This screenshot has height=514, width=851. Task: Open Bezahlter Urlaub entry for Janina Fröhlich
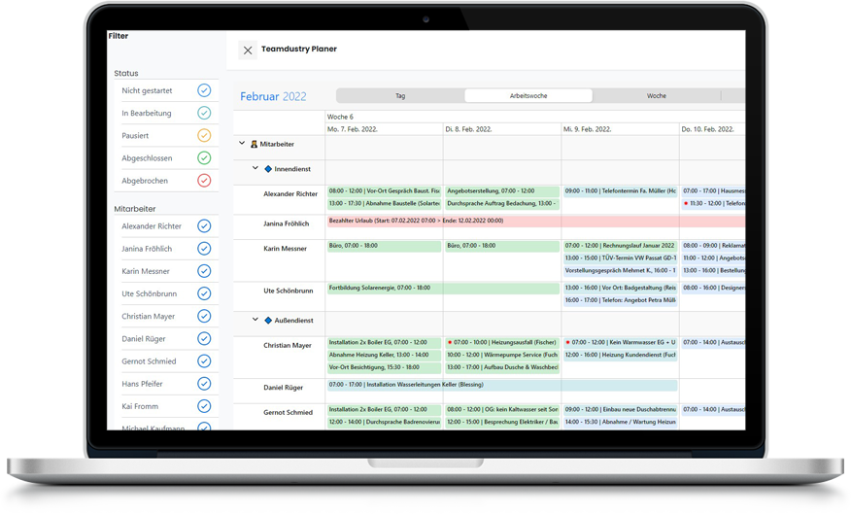(536, 221)
